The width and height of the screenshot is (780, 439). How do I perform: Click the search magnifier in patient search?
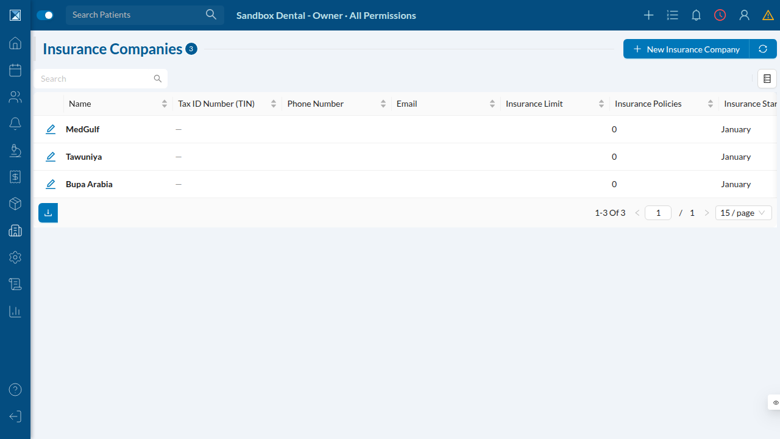click(211, 15)
